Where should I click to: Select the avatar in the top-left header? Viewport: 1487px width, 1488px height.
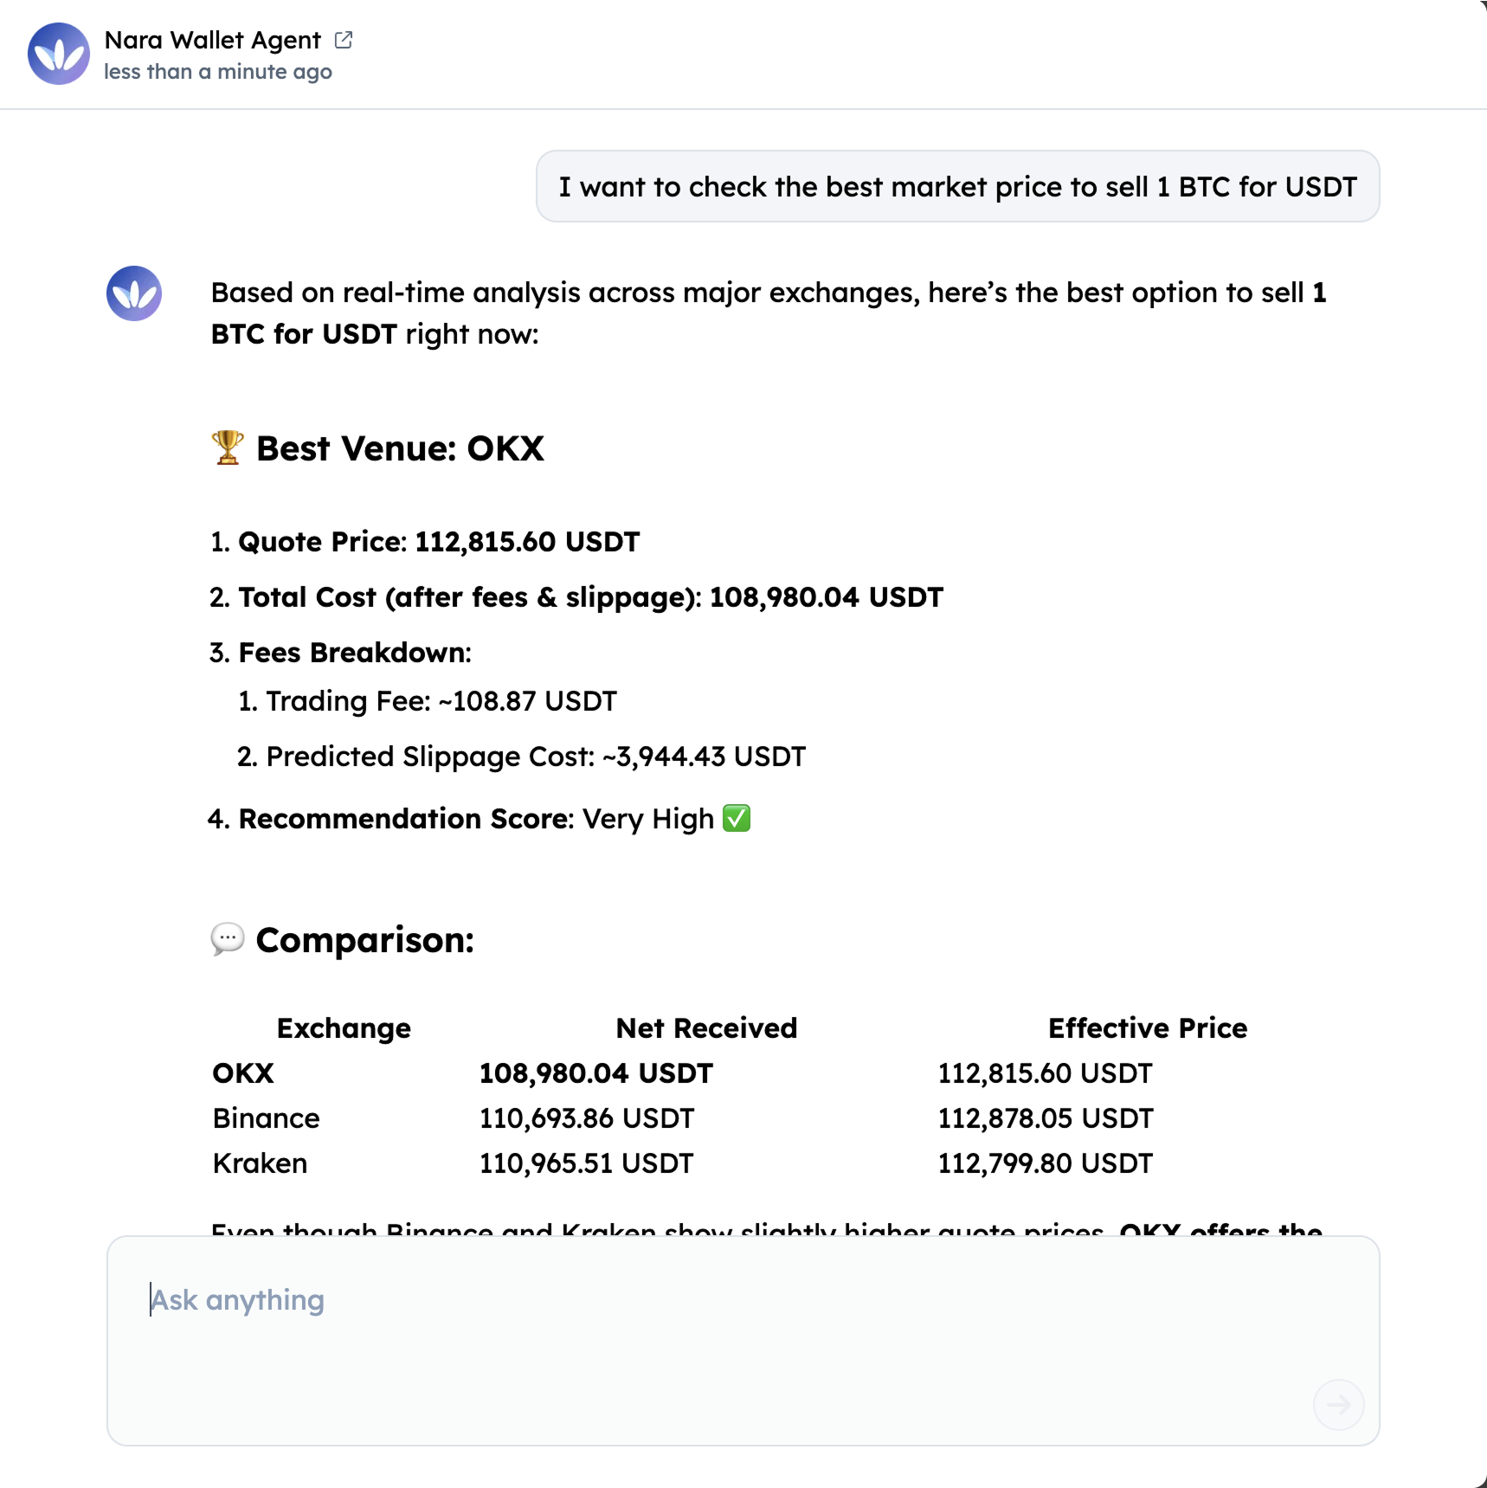(58, 54)
